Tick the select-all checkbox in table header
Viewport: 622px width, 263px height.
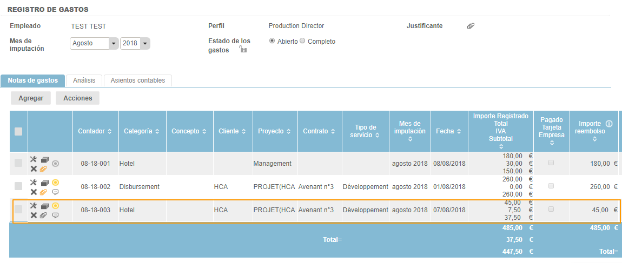tap(18, 131)
